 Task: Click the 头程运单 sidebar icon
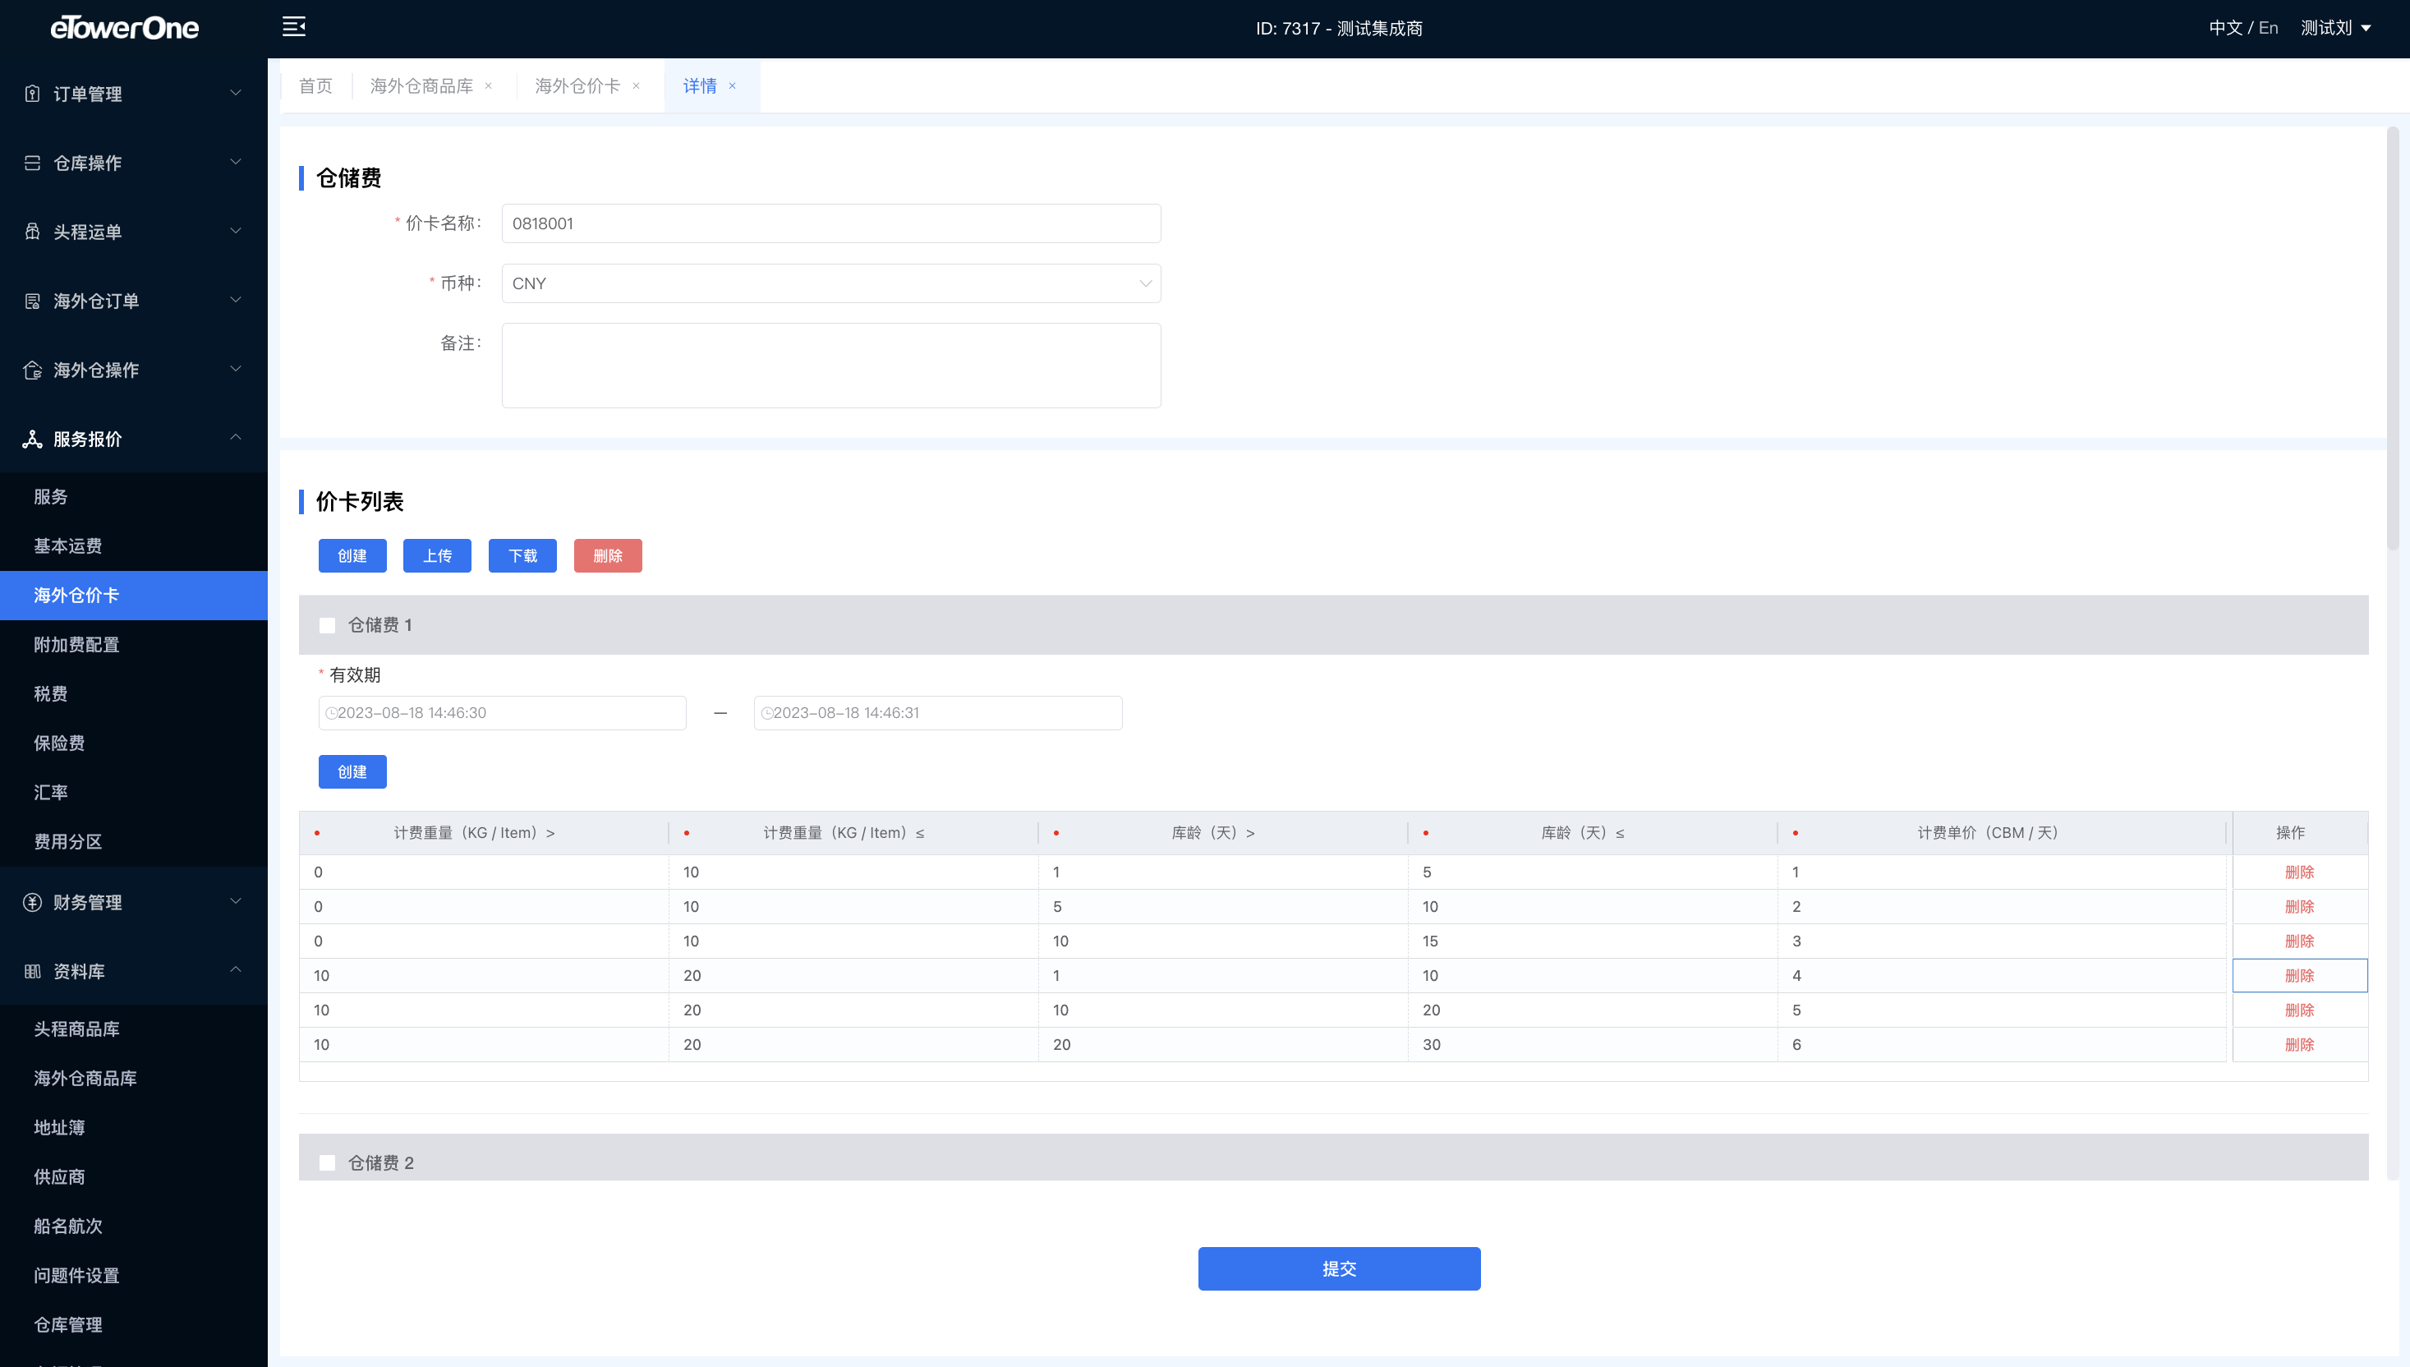tap(32, 231)
